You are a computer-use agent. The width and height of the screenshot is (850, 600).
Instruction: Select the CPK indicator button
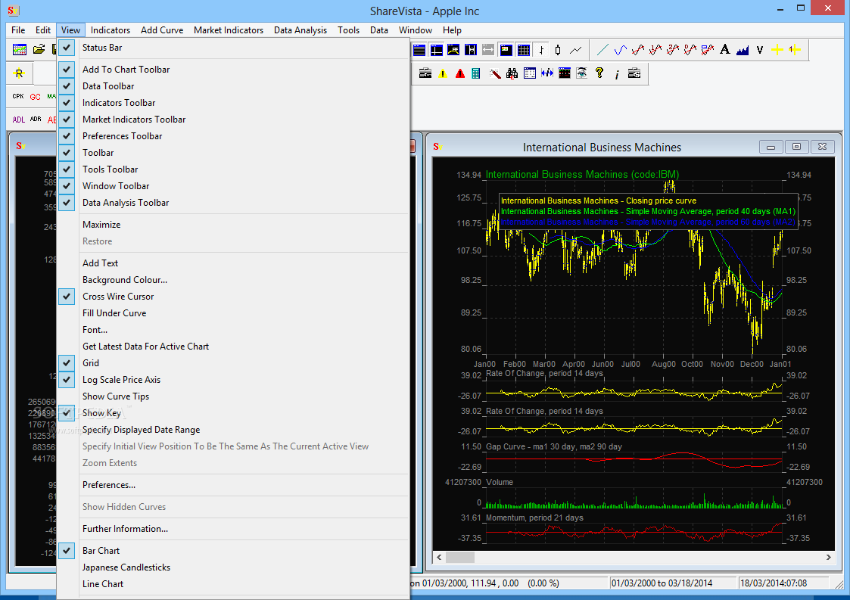point(18,97)
